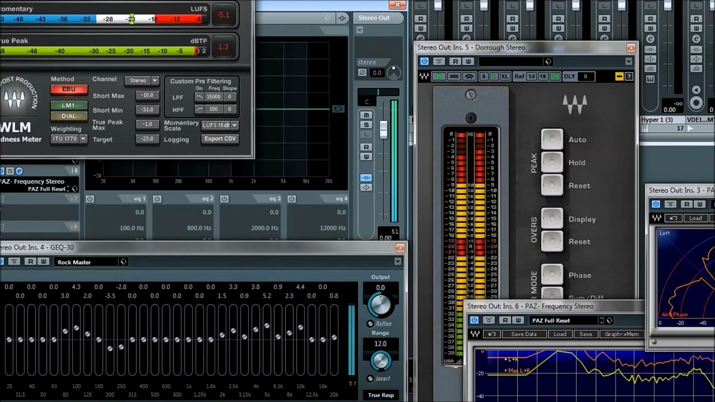Screen dimensions: 715x402
Task: Select Ref 14 in Dorrough toolbar
Action: [x=531, y=76]
